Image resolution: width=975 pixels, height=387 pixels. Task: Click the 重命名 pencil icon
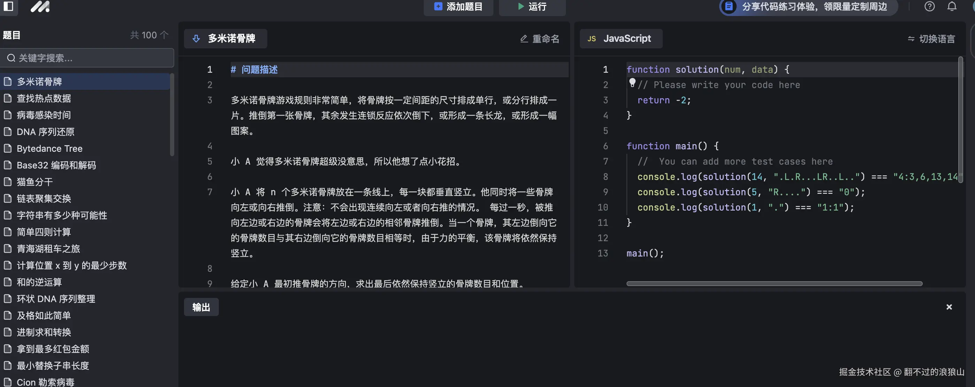[524, 39]
